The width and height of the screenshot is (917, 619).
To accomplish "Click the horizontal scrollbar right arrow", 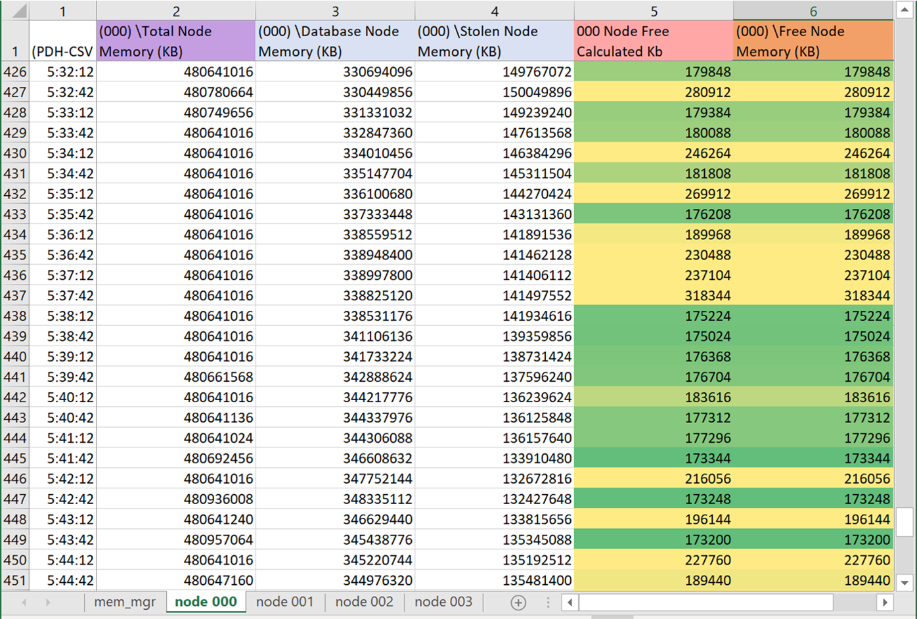I will (x=887, y=601).
